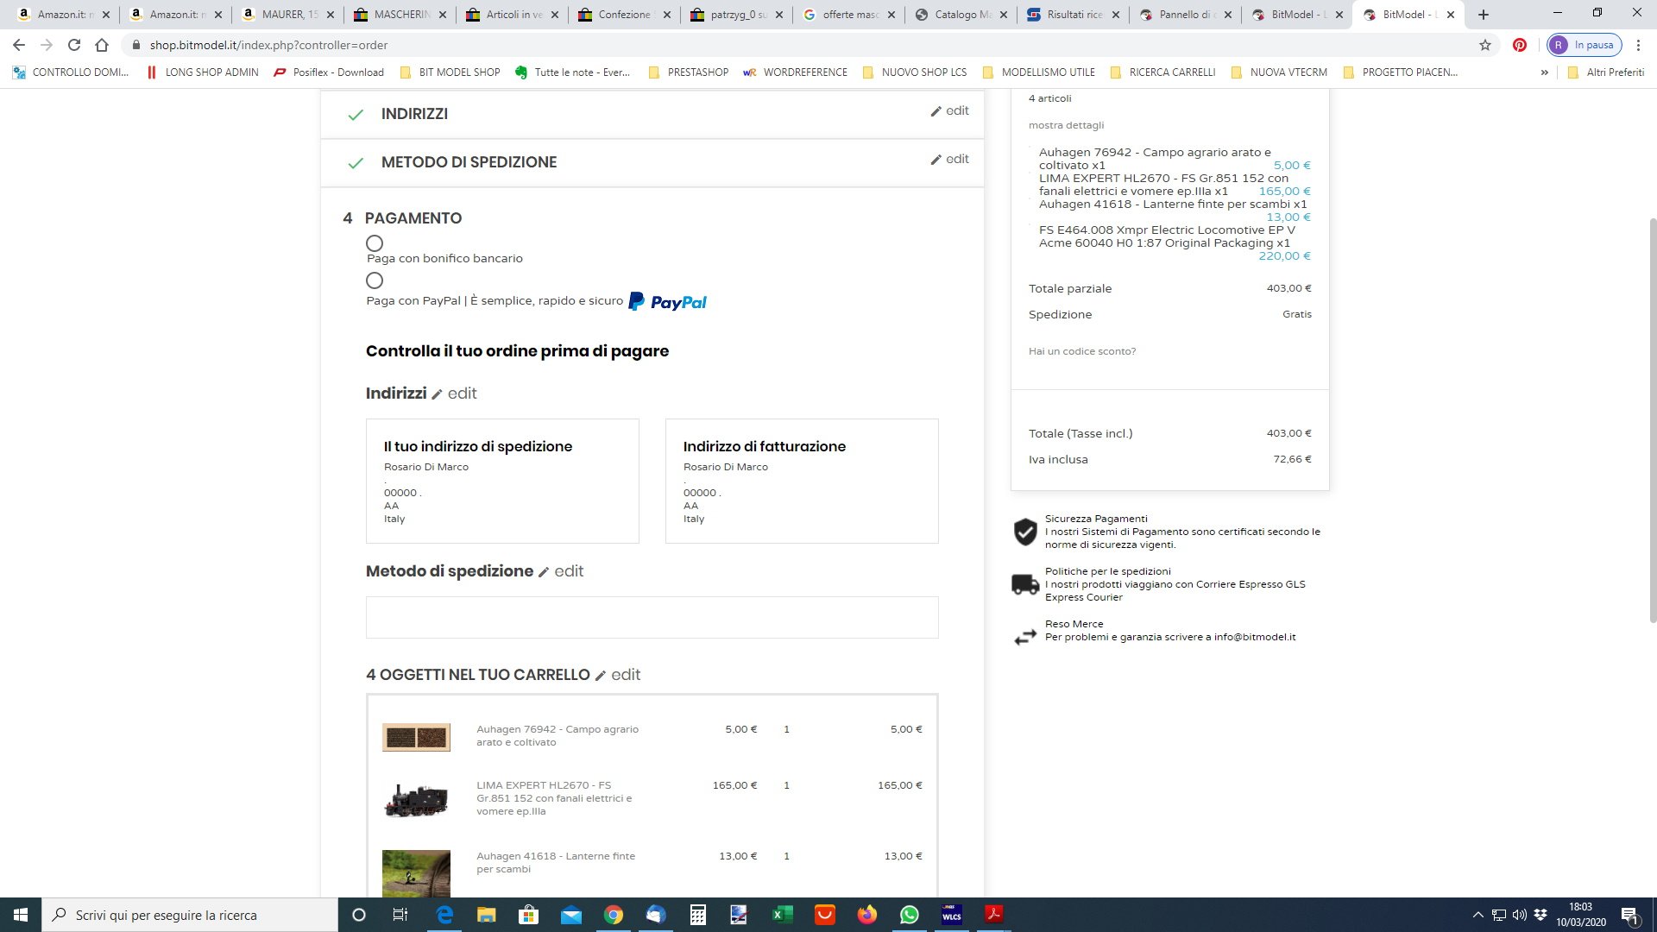Bookmark this page with star icon

(1485, 45)
